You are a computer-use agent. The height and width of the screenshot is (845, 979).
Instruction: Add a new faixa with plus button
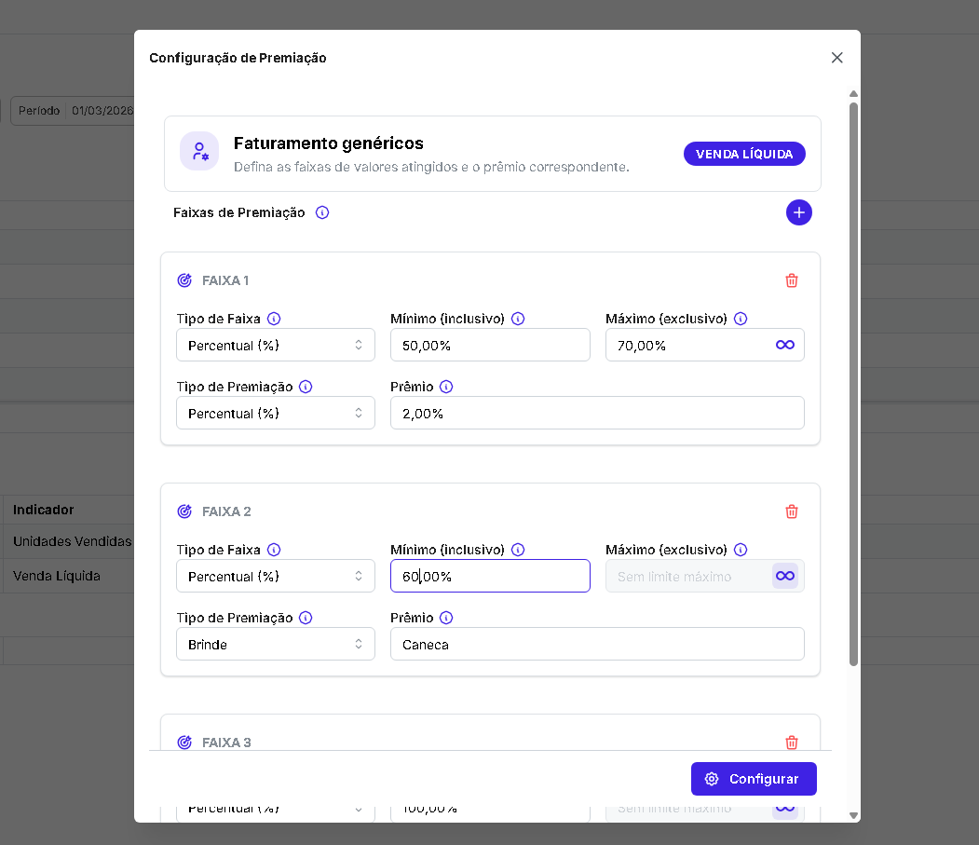[x=798, y=212]
